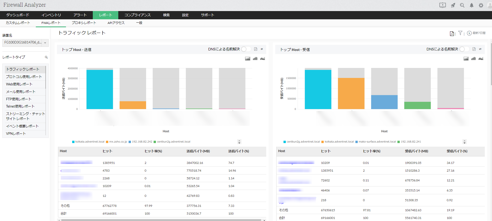
Task: Open the プロトコル使用レポート report type
Action: (x=24, y=77)
